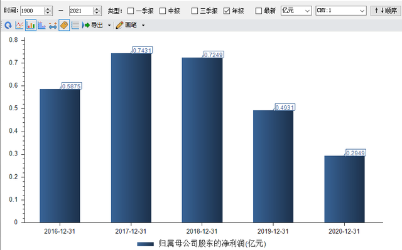Click the 2017-12-31 axis label
Viewport: 402px width, 250px height.
point(131,231)
